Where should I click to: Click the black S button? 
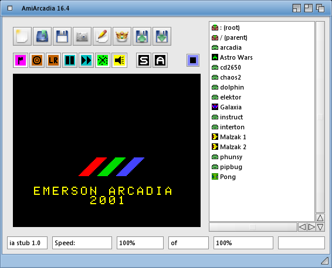[144, 60]
